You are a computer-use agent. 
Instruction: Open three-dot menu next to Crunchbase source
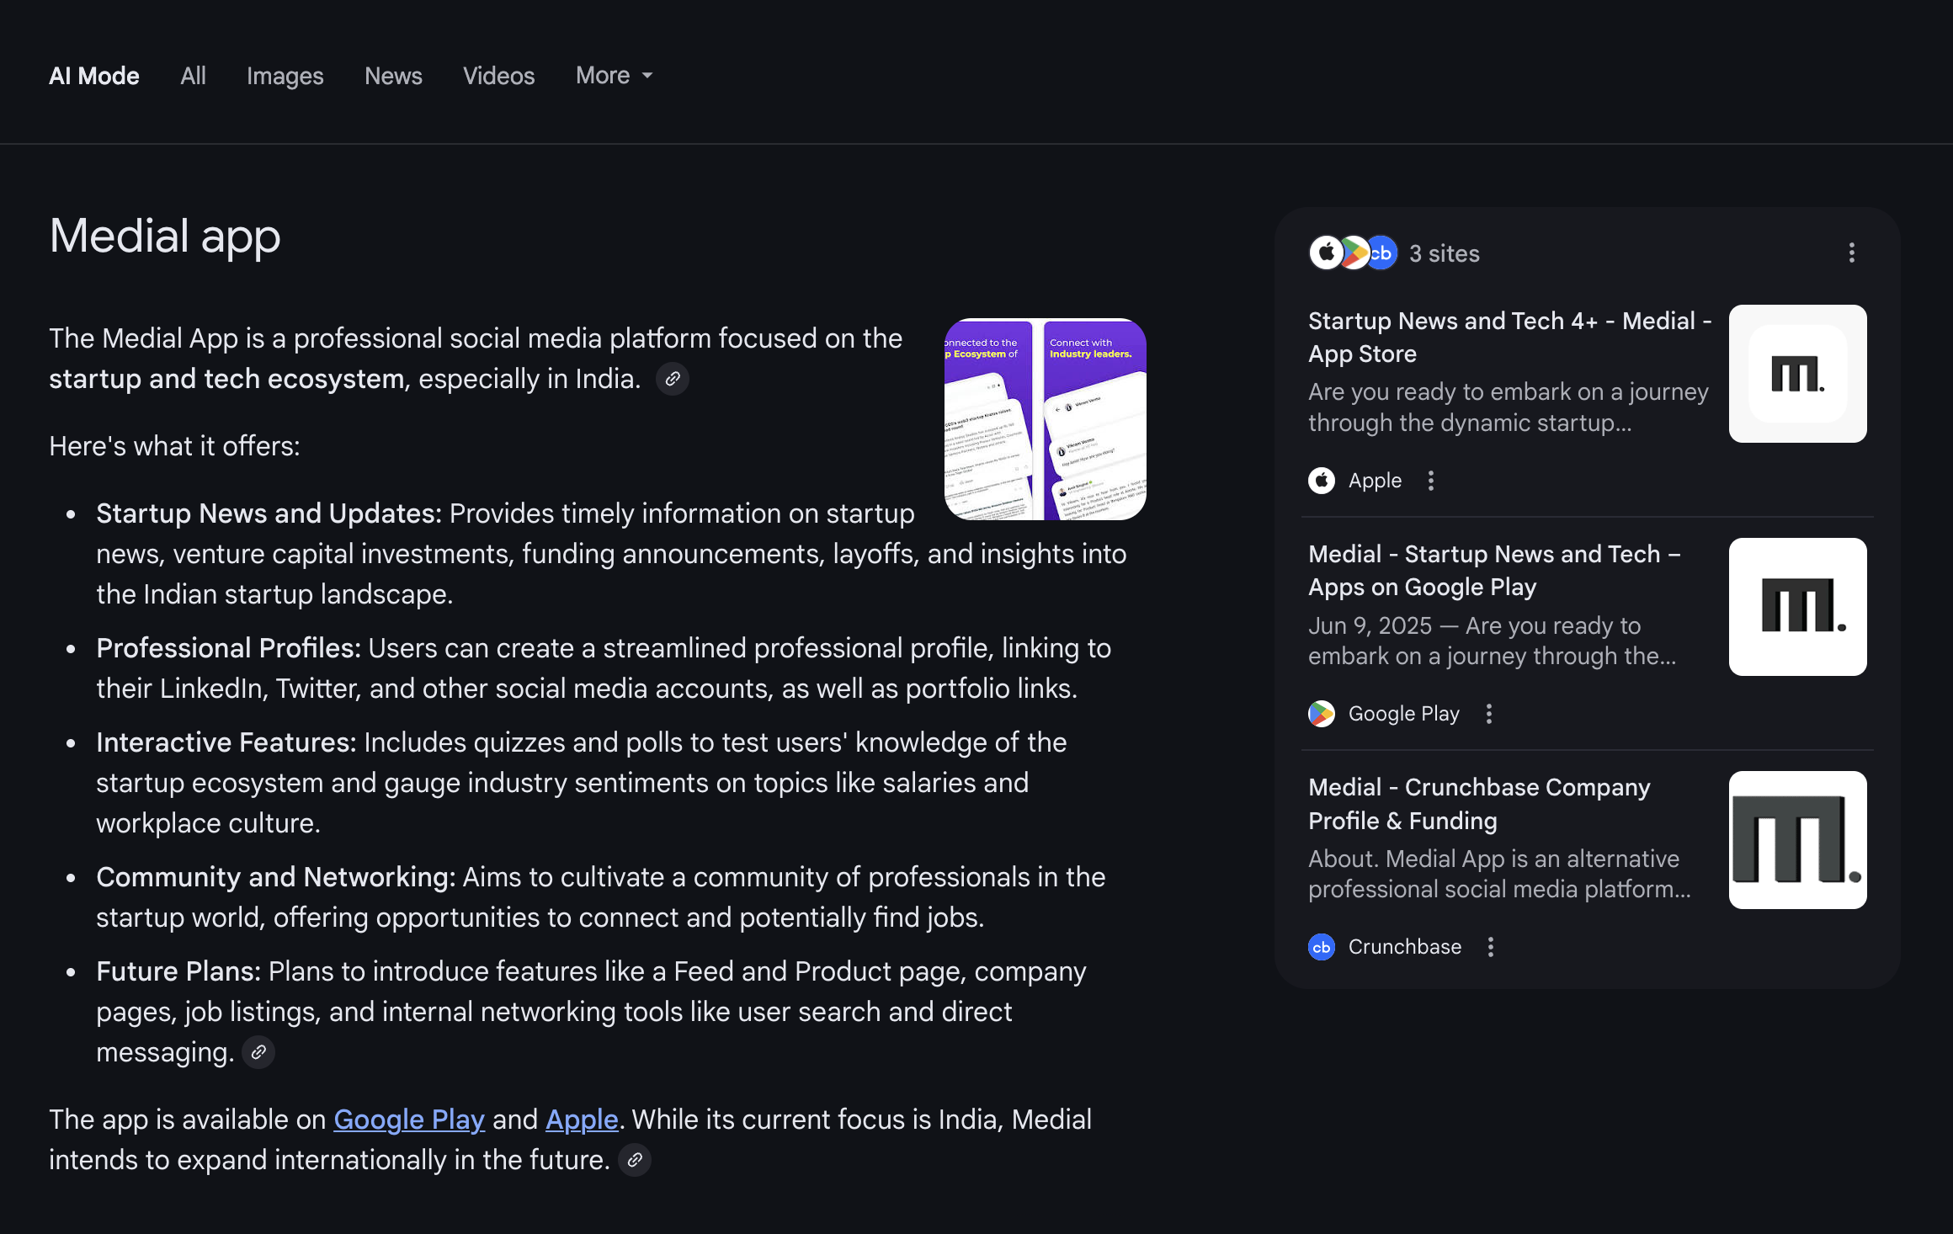pos(1490,947)
